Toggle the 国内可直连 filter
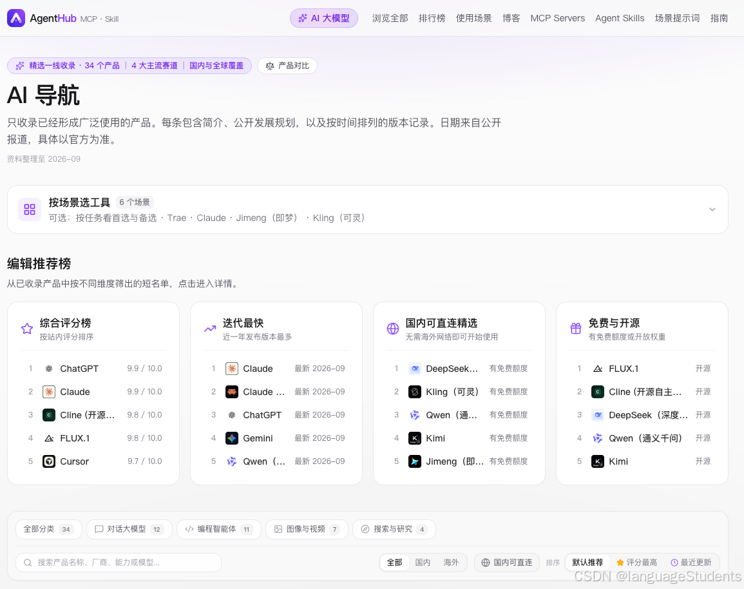The height and width of the screenshot is (589, 744). coord(507,563)
